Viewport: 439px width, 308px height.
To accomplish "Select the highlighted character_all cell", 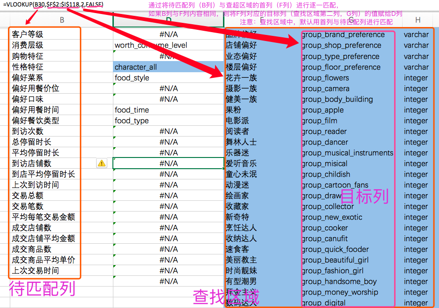I will (x=168, y=67).
